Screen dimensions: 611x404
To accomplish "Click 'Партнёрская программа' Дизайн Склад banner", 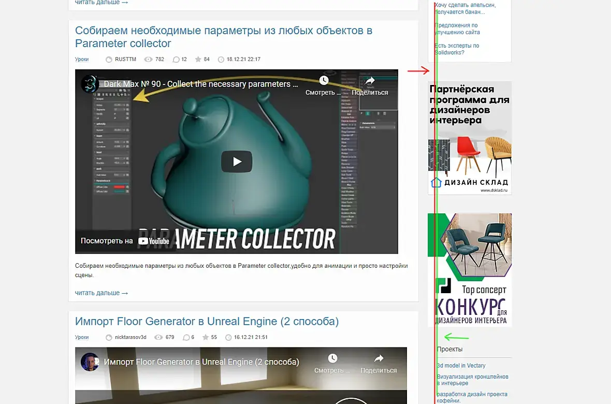I will pyautogui.click(x=470, y=138).
